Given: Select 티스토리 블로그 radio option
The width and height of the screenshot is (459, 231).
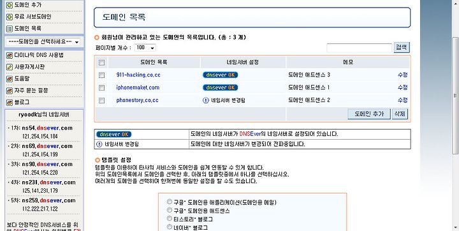Looking at the screenshot, I should point(170,218).
